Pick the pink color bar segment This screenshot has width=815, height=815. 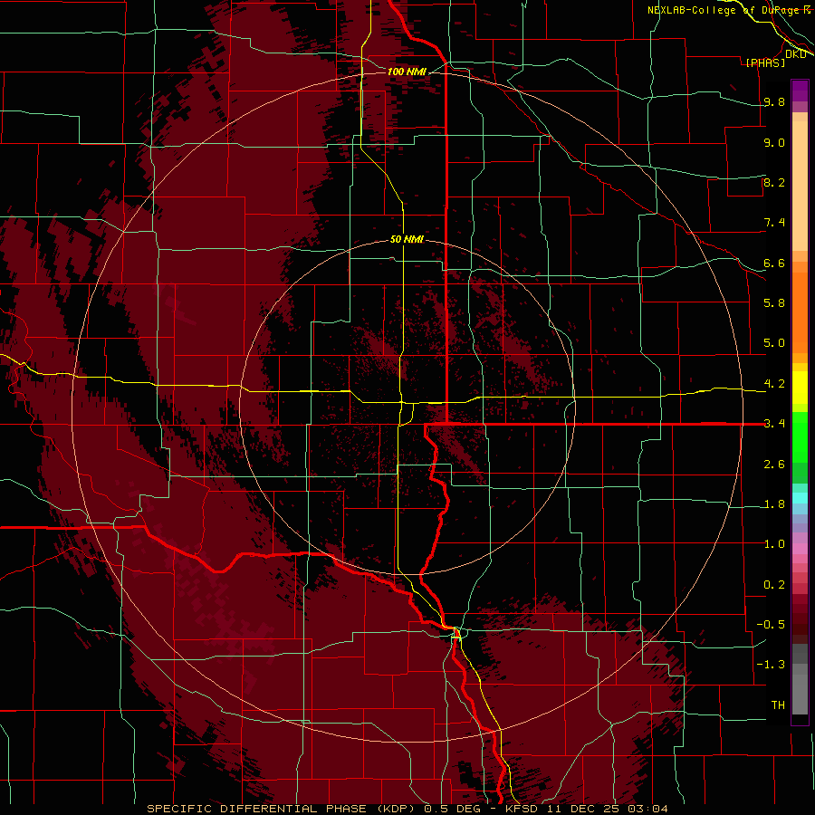pos(800,549)
